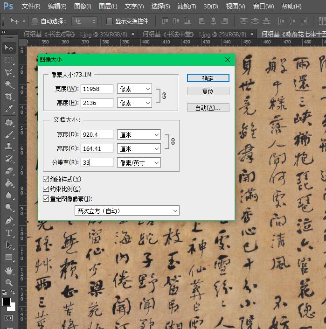
Task: Select the Horizontal Type tool
Action: tap(9, 233)
